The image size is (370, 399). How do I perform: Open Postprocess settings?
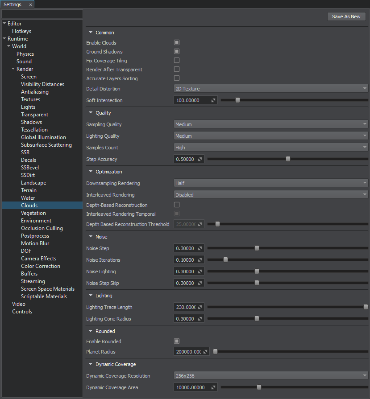(35, 236)
